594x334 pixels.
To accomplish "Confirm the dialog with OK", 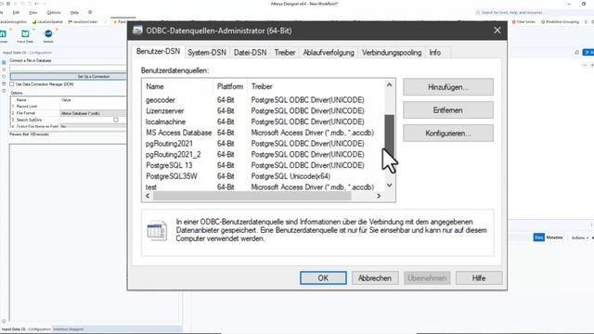I will pyautogui.click(x=323, y=278).
